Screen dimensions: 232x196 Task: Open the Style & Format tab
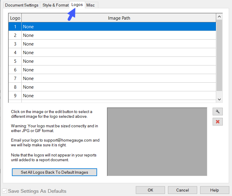tap(55, 5)
